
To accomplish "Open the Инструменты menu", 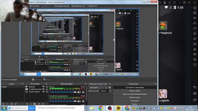I will tap(78, 6).
